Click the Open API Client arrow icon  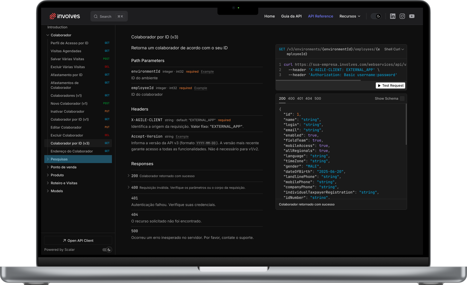point(64,240)
